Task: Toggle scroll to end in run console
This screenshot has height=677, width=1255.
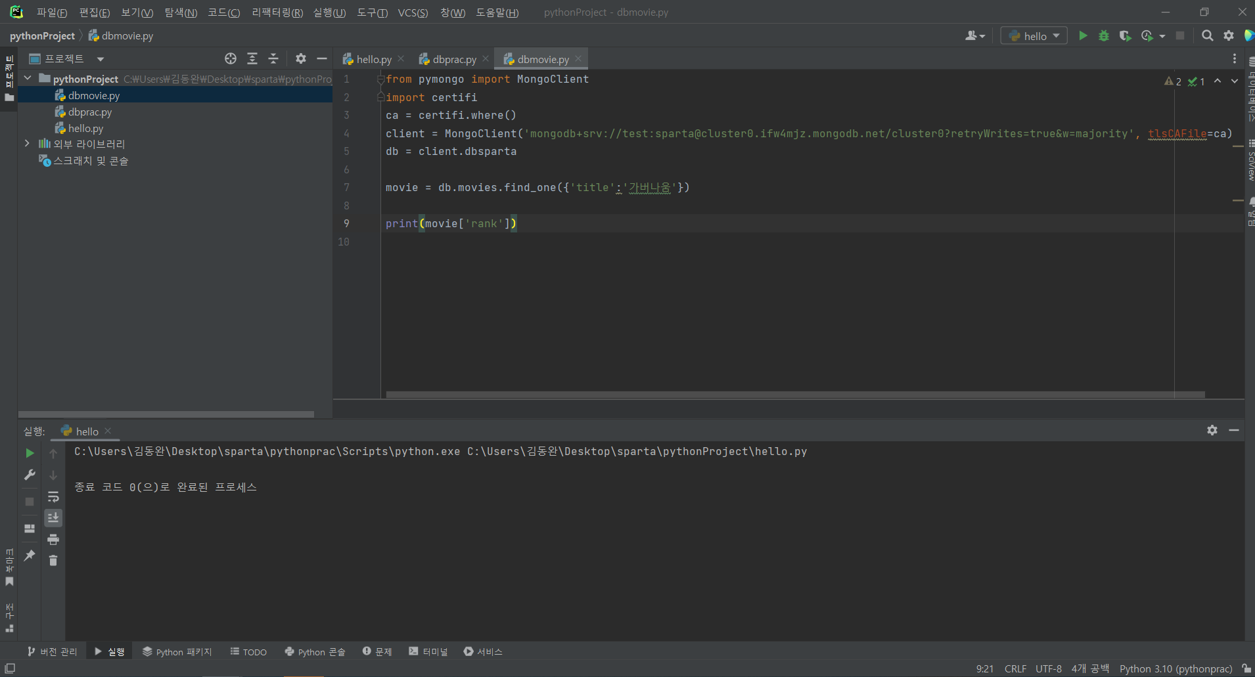Action: click(x=53, y=518)
